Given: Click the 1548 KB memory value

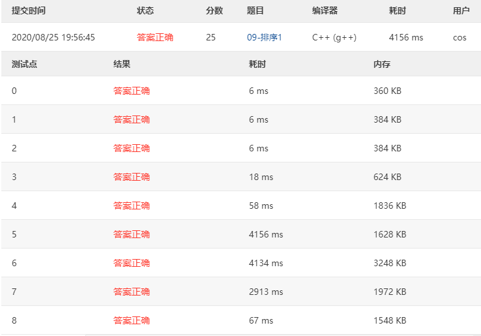Looking at the screenshot, I should [x=390, y=320].
